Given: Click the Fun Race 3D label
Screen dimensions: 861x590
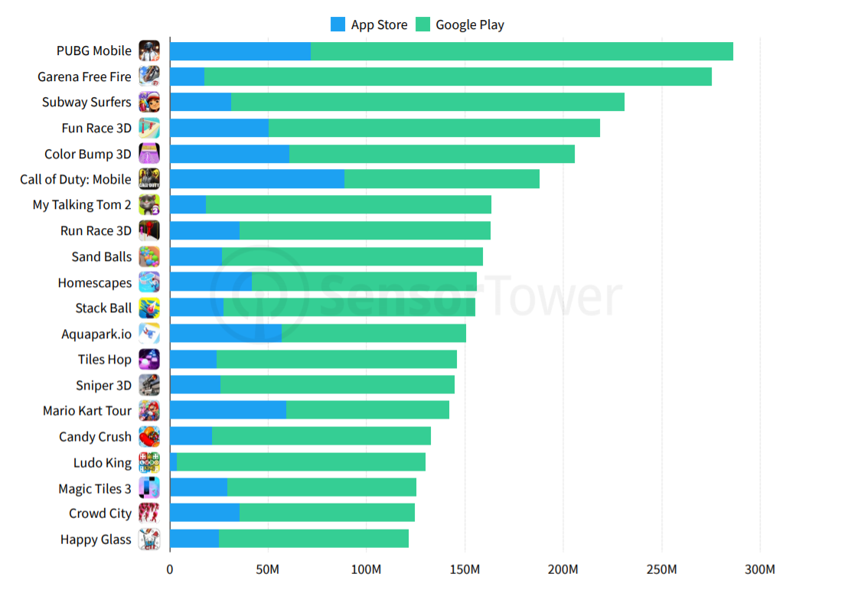Looking at the screenshot, I should click(96, 129).
